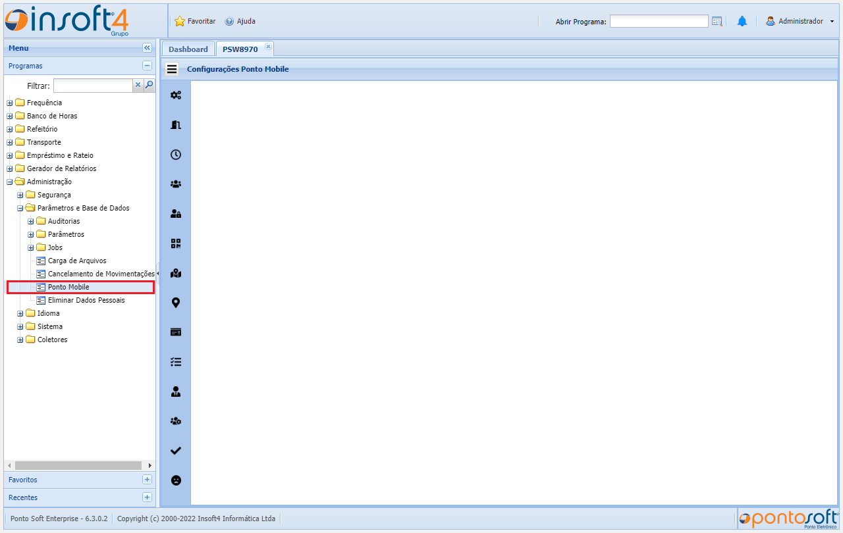Select the map location pin icon
The width and height of the screenshot is (843, 533).
click(x=176, y=303)
